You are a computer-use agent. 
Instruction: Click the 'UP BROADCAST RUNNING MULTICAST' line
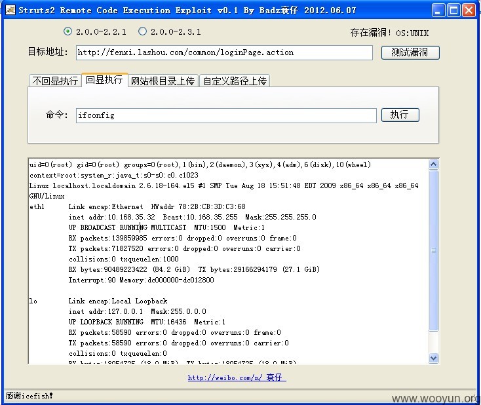pyautogui.click(x=166, y=227)
